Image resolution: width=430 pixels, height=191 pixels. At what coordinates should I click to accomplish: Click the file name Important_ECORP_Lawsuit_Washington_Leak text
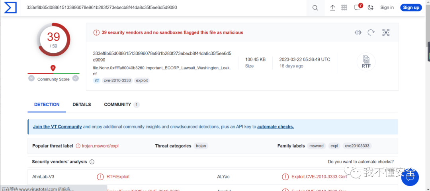162,71
